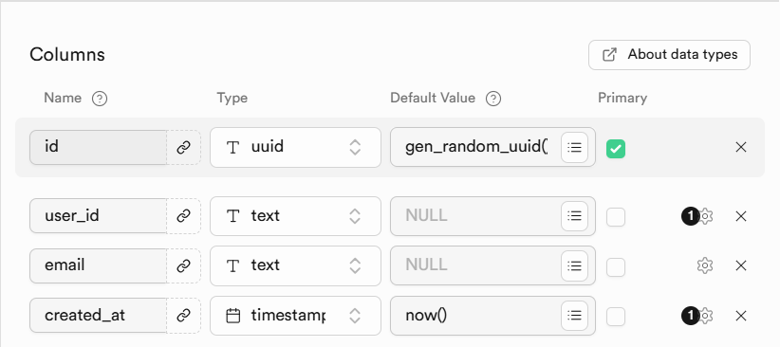Click the foreign key link icon for id
The width and height of the screenshot is (780, 347).
[183, 147]
